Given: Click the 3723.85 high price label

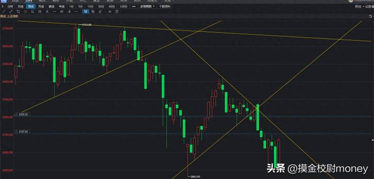Looking at the screenshot, I should pyautogui.click(x=86, y=25).
